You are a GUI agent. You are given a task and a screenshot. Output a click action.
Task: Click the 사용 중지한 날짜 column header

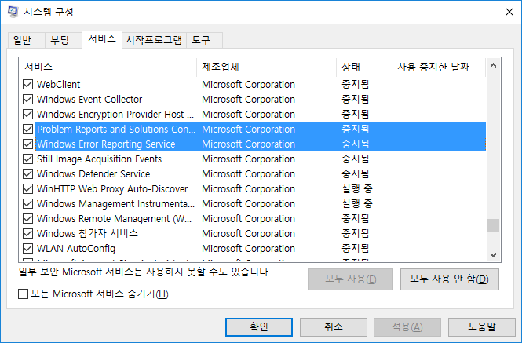click(439, 68)
